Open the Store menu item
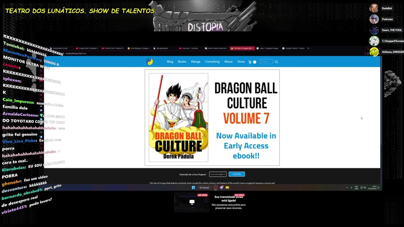 [241, 61]
